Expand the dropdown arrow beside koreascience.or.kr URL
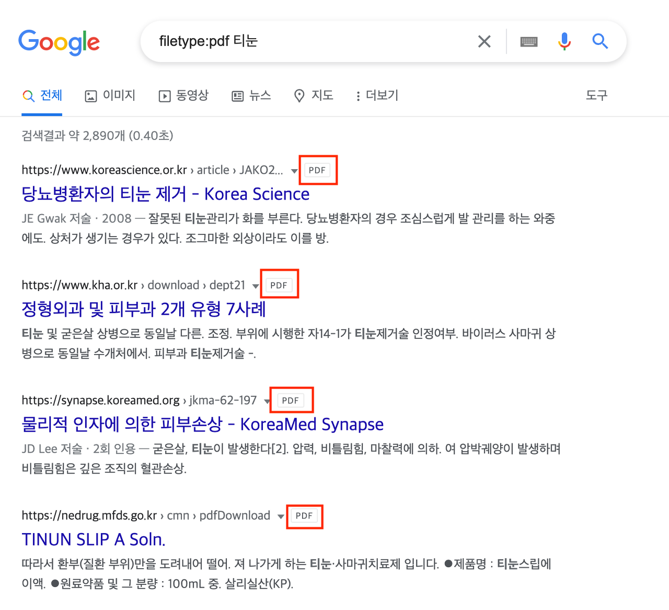The image size is (669, 610). point(294,171)
